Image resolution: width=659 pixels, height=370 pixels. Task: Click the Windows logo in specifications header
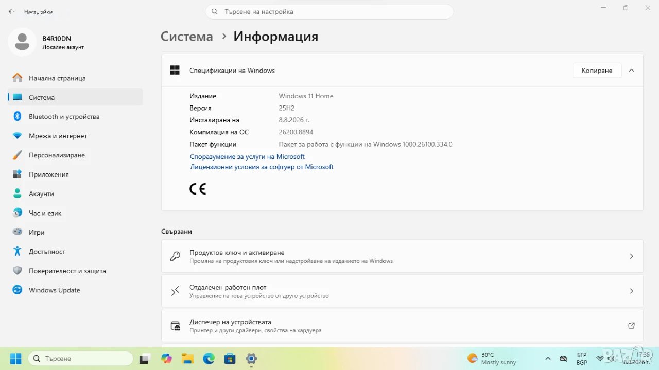point(175,71)
